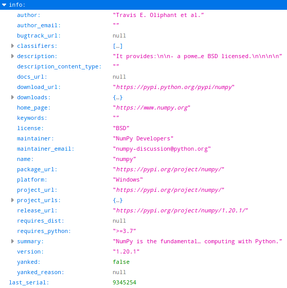
Task: Select the project_url key
Action: [37, 190]
